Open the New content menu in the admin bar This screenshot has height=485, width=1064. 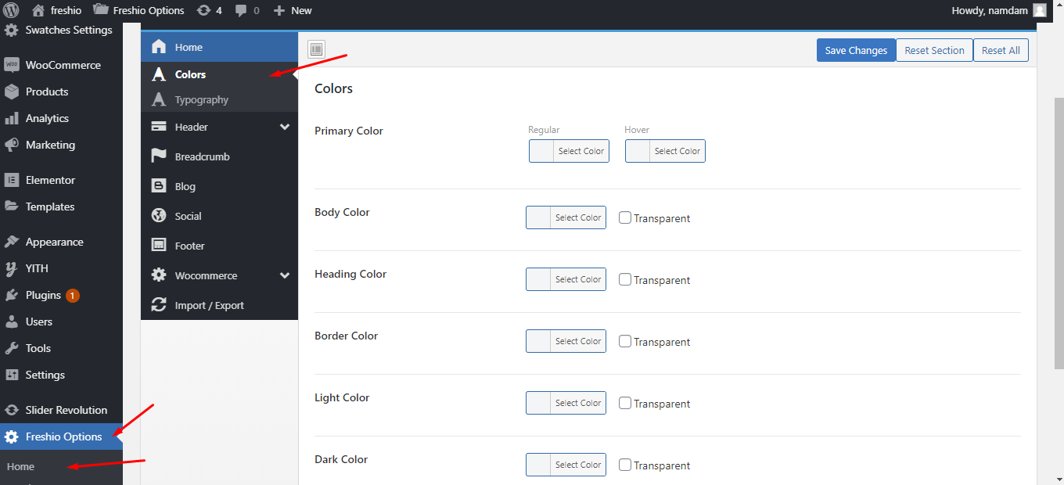tap(293, 10)
